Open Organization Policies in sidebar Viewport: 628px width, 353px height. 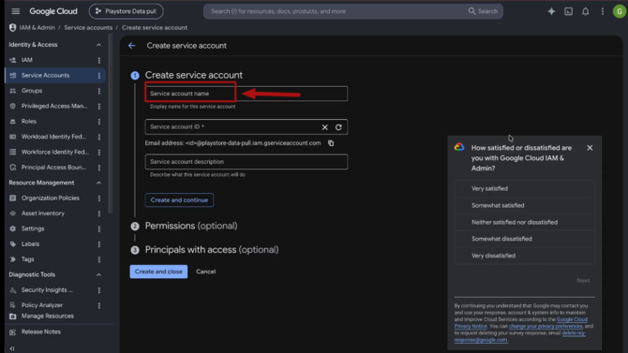50,199
